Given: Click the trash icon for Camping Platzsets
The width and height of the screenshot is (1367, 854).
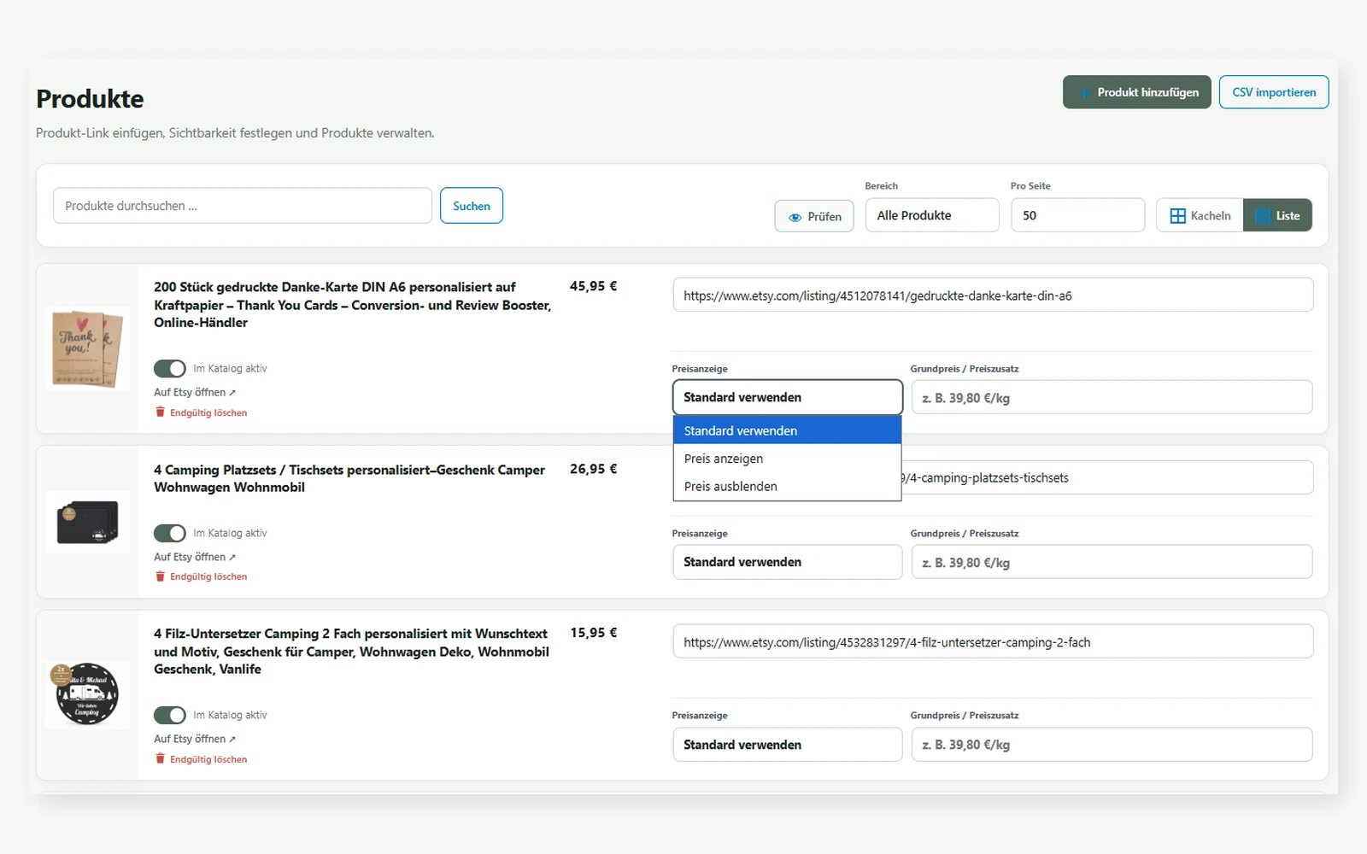Looking at the screenshot, I should [x=160, y=576].
